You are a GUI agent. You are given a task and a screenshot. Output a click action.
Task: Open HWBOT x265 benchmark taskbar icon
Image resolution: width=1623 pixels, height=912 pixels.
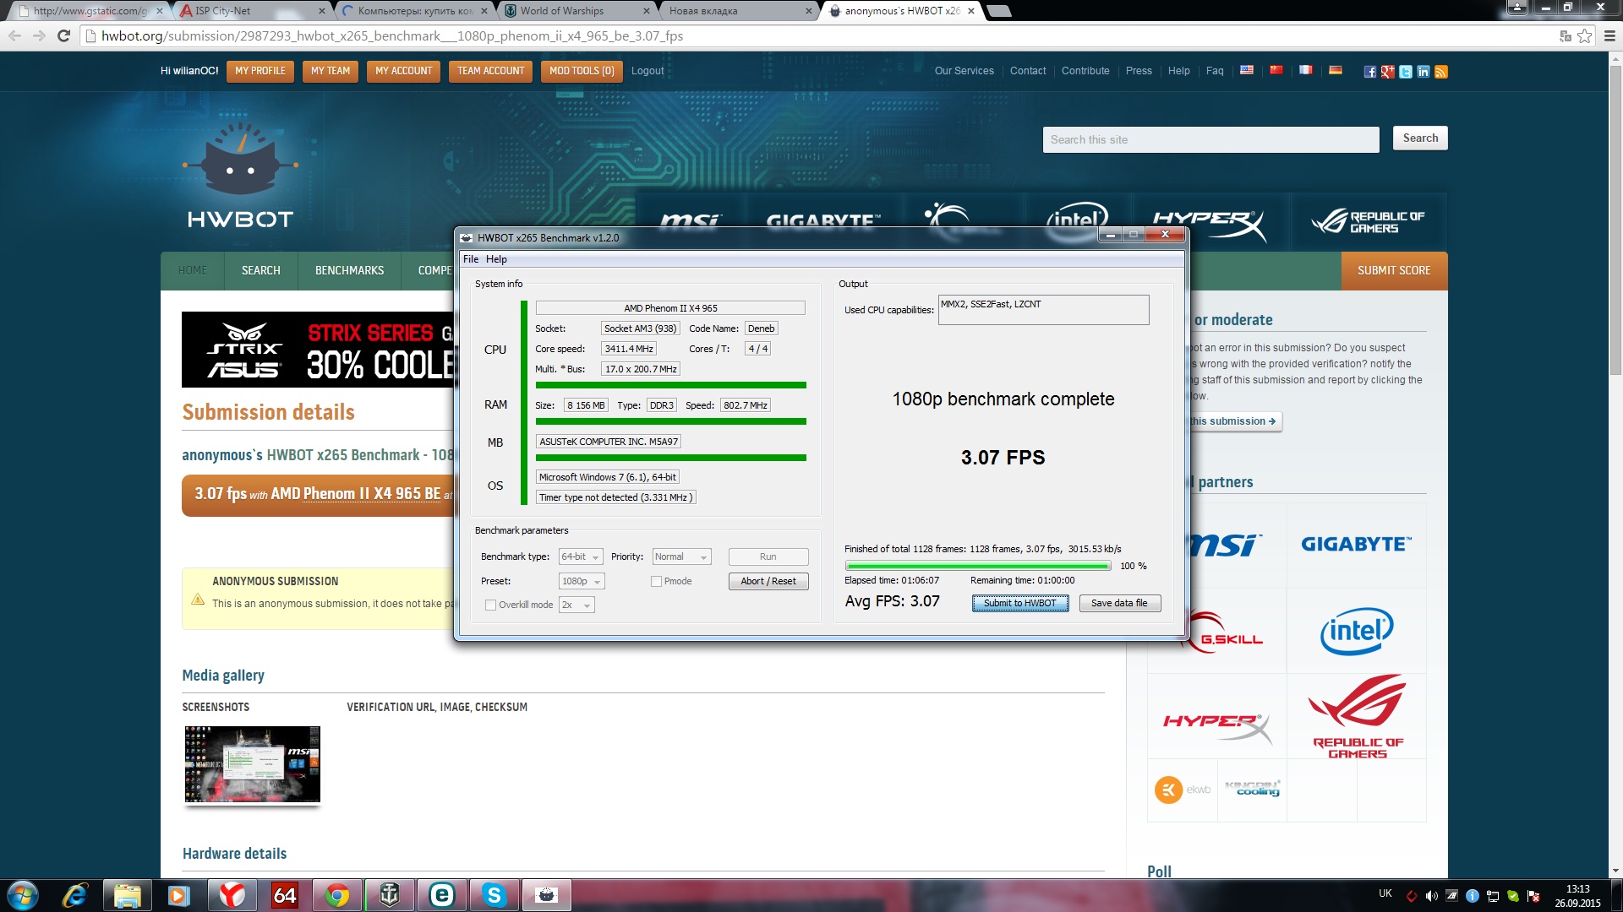[546, 895]
